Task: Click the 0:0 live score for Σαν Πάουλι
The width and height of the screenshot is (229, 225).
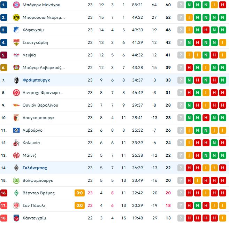Action: [x=79, y=205]
